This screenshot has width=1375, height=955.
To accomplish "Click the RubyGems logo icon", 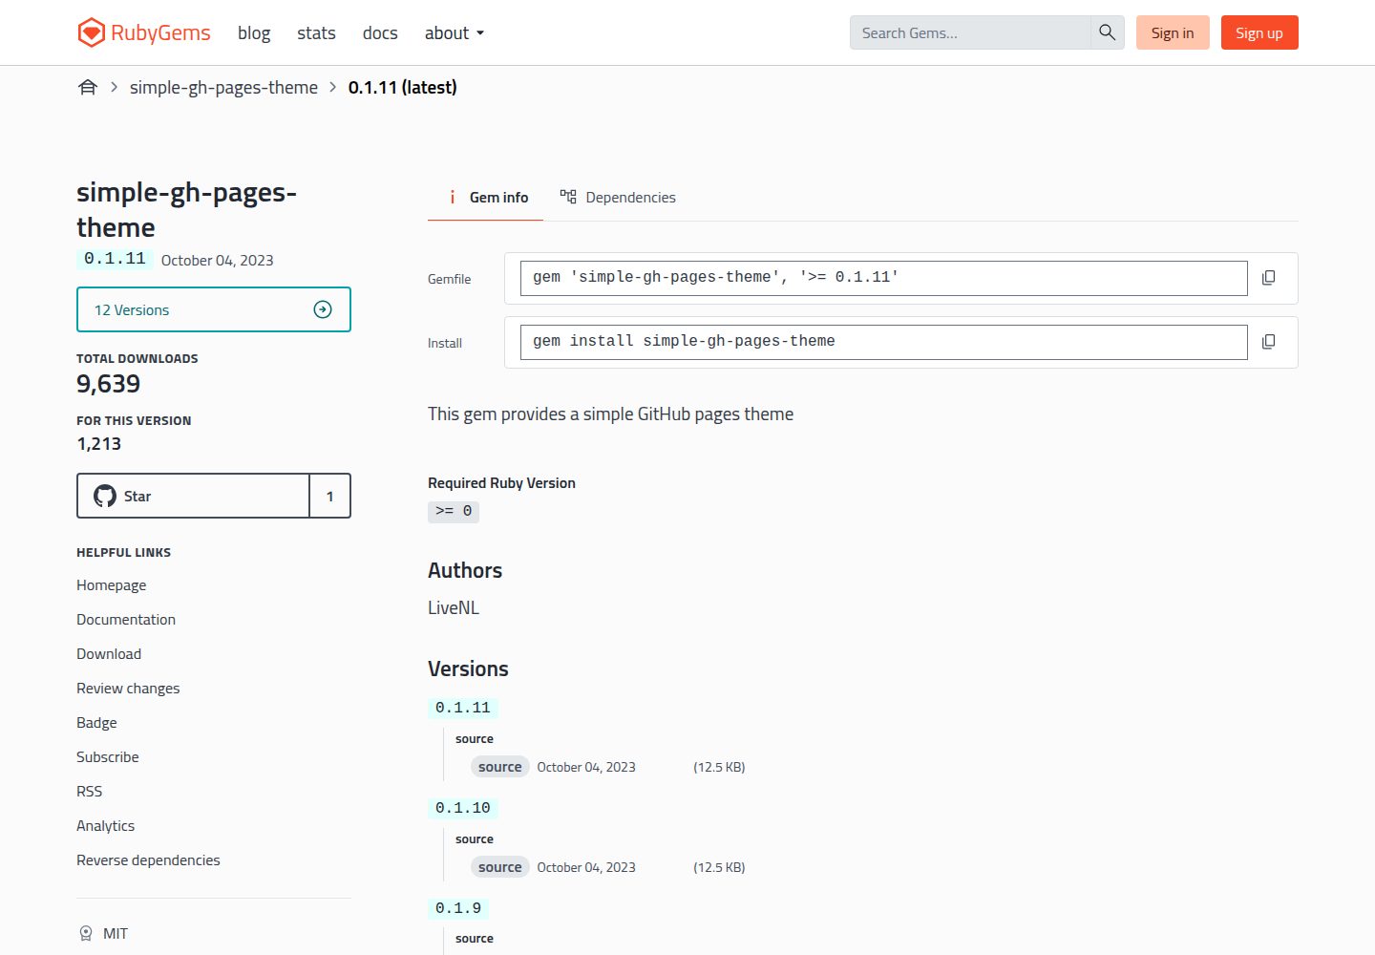I will click(x=91, y=32).
